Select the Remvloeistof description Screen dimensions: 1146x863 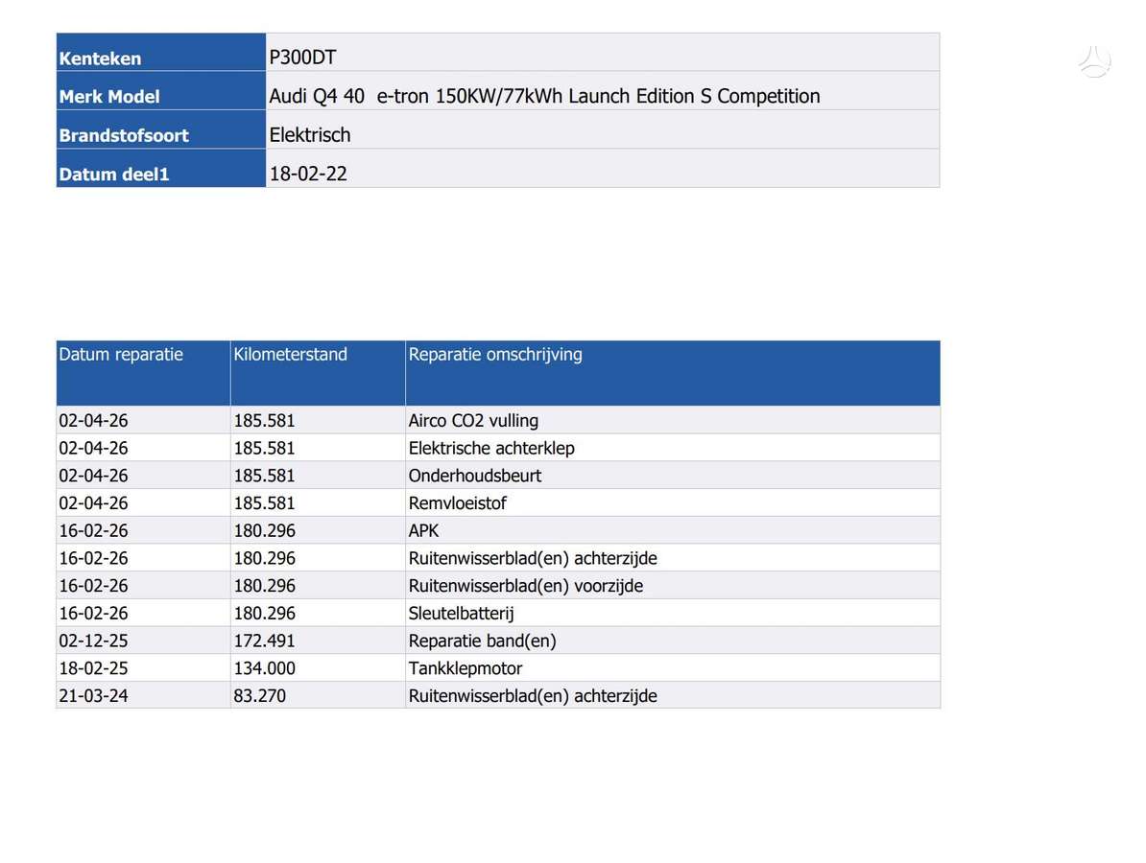click(x=457, y=503)
